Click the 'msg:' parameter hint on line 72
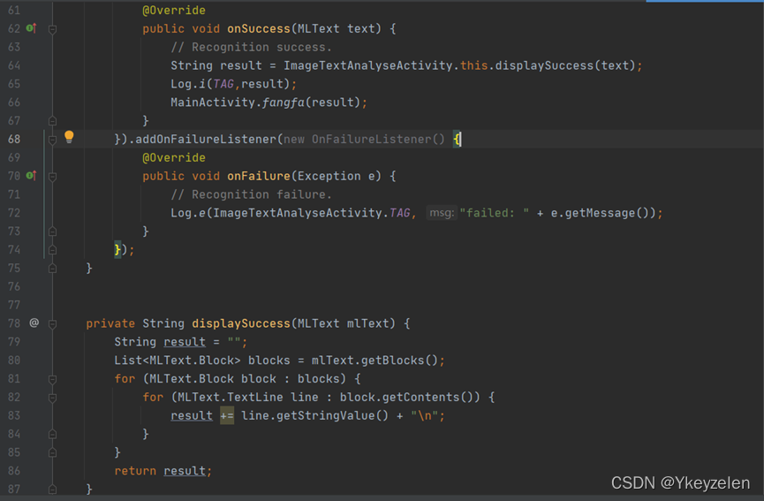The image size is (764, 501). pos(442,213)
